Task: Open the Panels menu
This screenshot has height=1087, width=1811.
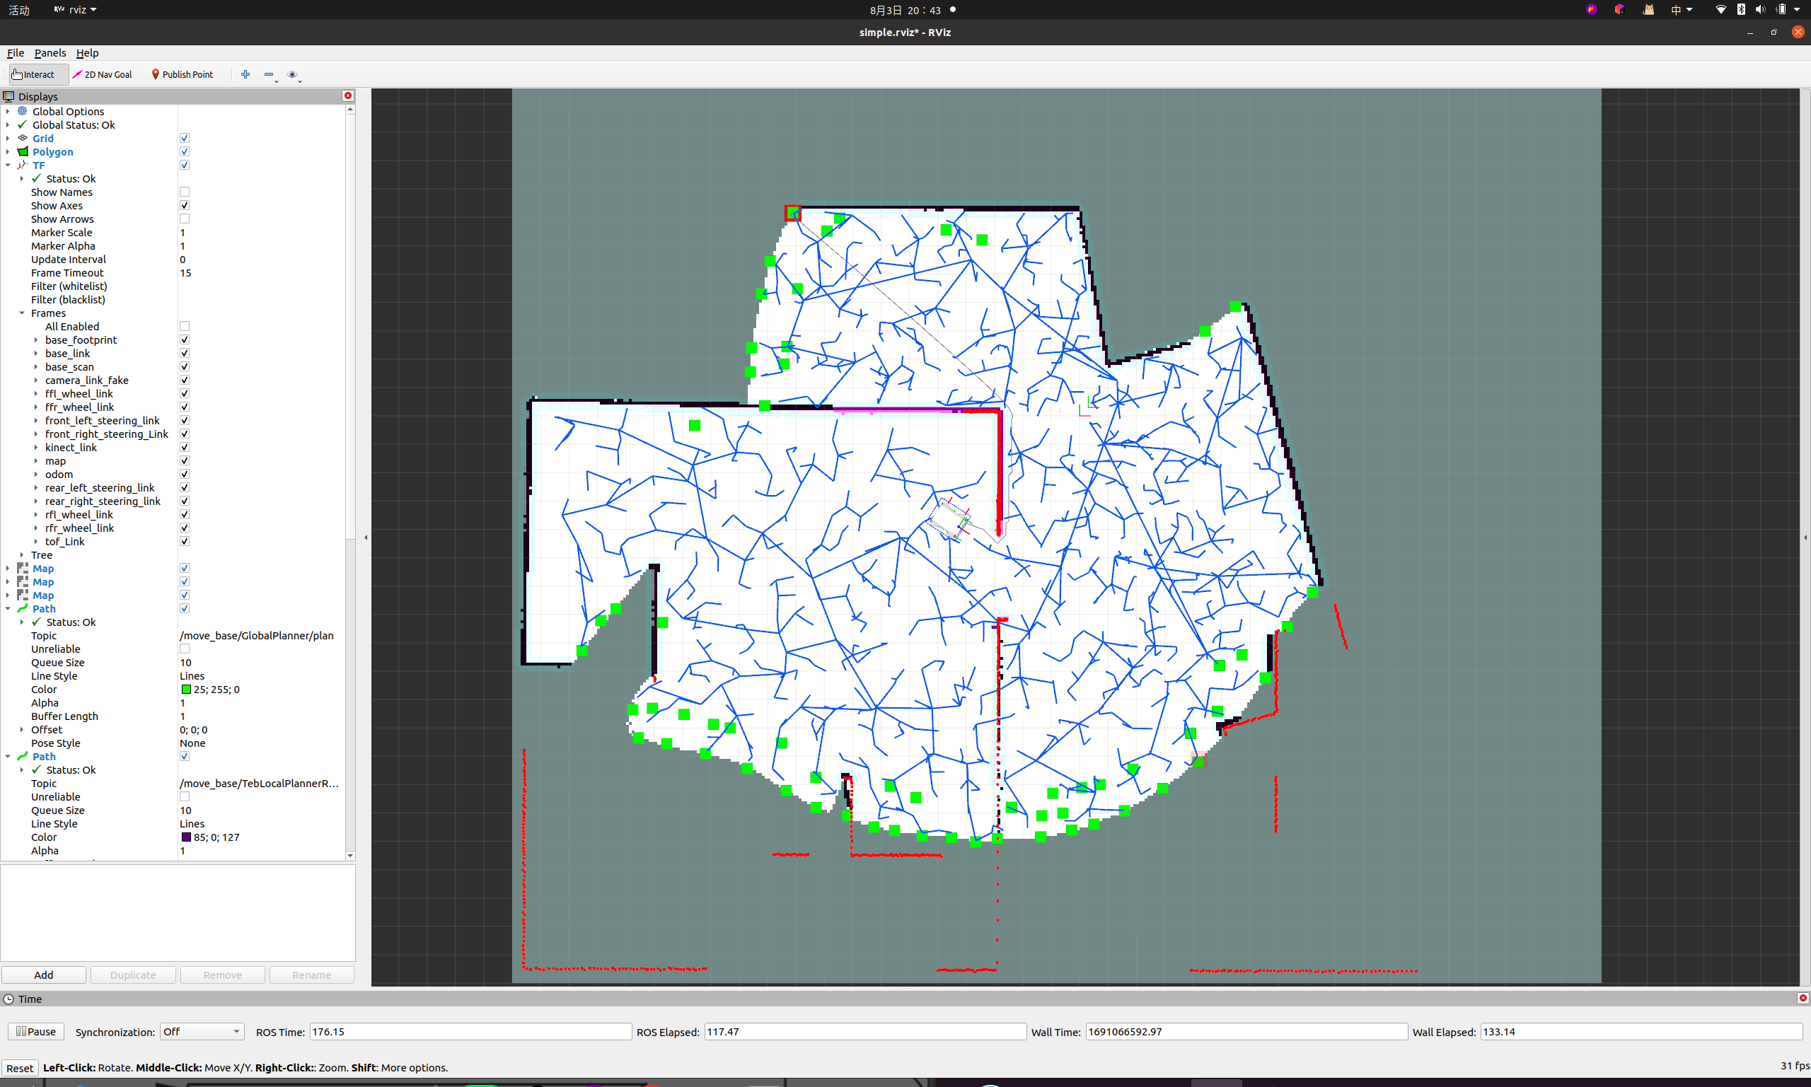Action: (x=50, y=53)
